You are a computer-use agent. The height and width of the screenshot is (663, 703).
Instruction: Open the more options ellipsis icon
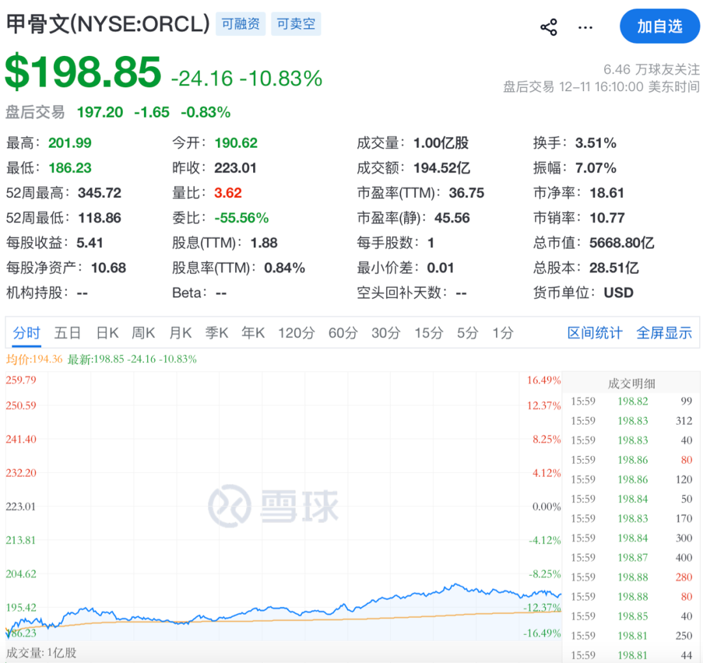[x=585, y=27]
